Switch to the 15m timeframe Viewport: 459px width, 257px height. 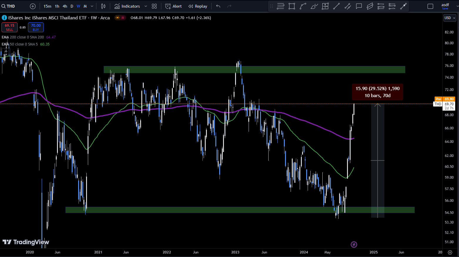(47, 6)
